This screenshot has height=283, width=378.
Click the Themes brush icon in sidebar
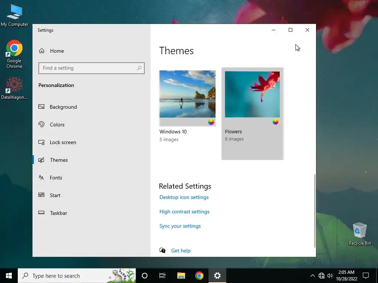click(x=41, y=160)
